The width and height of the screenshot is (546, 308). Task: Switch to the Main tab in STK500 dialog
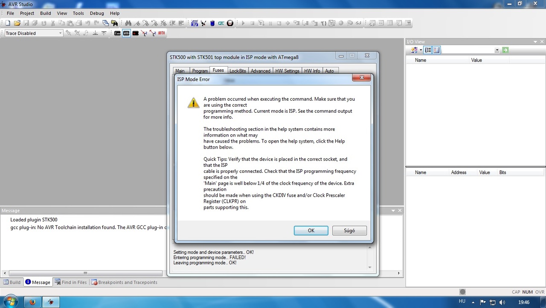[x=180, y=71]
